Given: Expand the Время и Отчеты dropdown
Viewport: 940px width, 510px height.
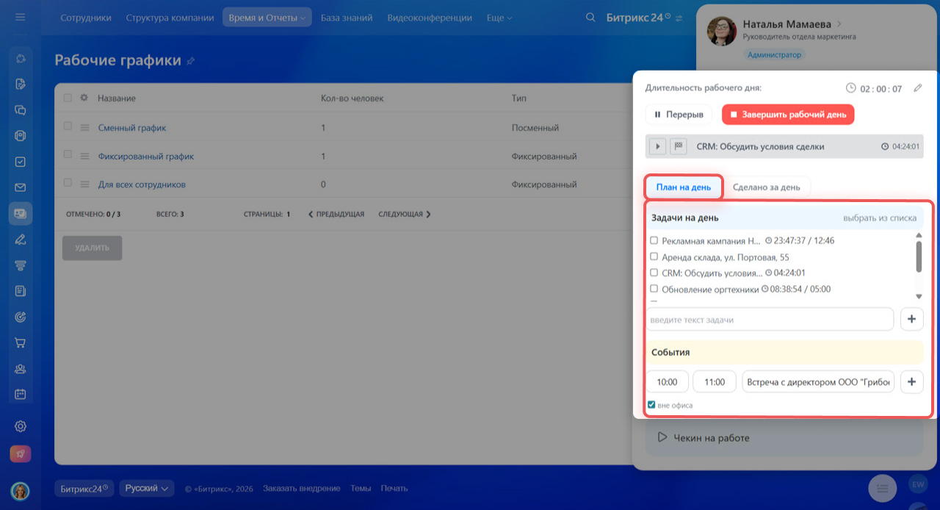Looking at the screenshot, I should pyautogui.click(x=267, y=18).
